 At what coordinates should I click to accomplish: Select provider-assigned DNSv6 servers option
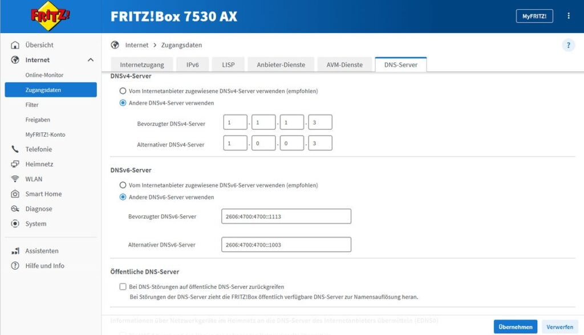[x=123, y=185]
